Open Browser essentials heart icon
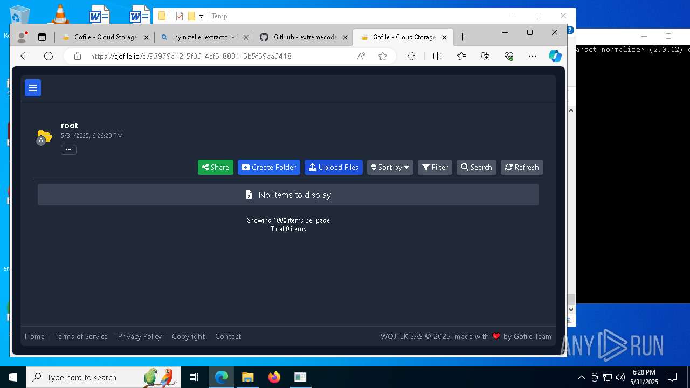The width and height of the screenshot is (690, 388). pyautogui.click(x=509, y=56)
